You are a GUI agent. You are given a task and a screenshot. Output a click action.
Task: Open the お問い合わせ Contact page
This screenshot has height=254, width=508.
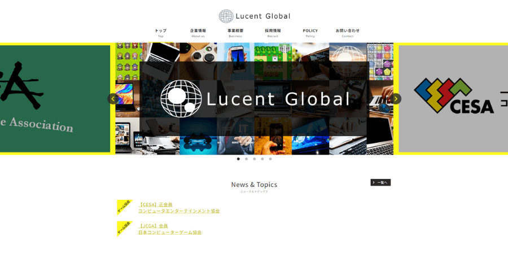point(348,33)
